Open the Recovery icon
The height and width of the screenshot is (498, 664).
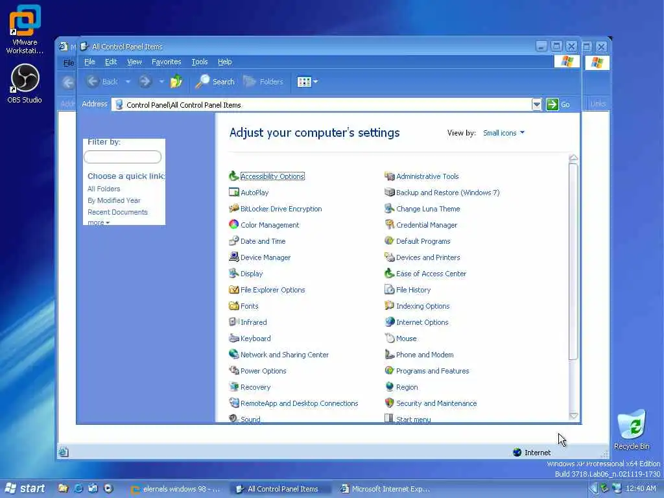233,386
